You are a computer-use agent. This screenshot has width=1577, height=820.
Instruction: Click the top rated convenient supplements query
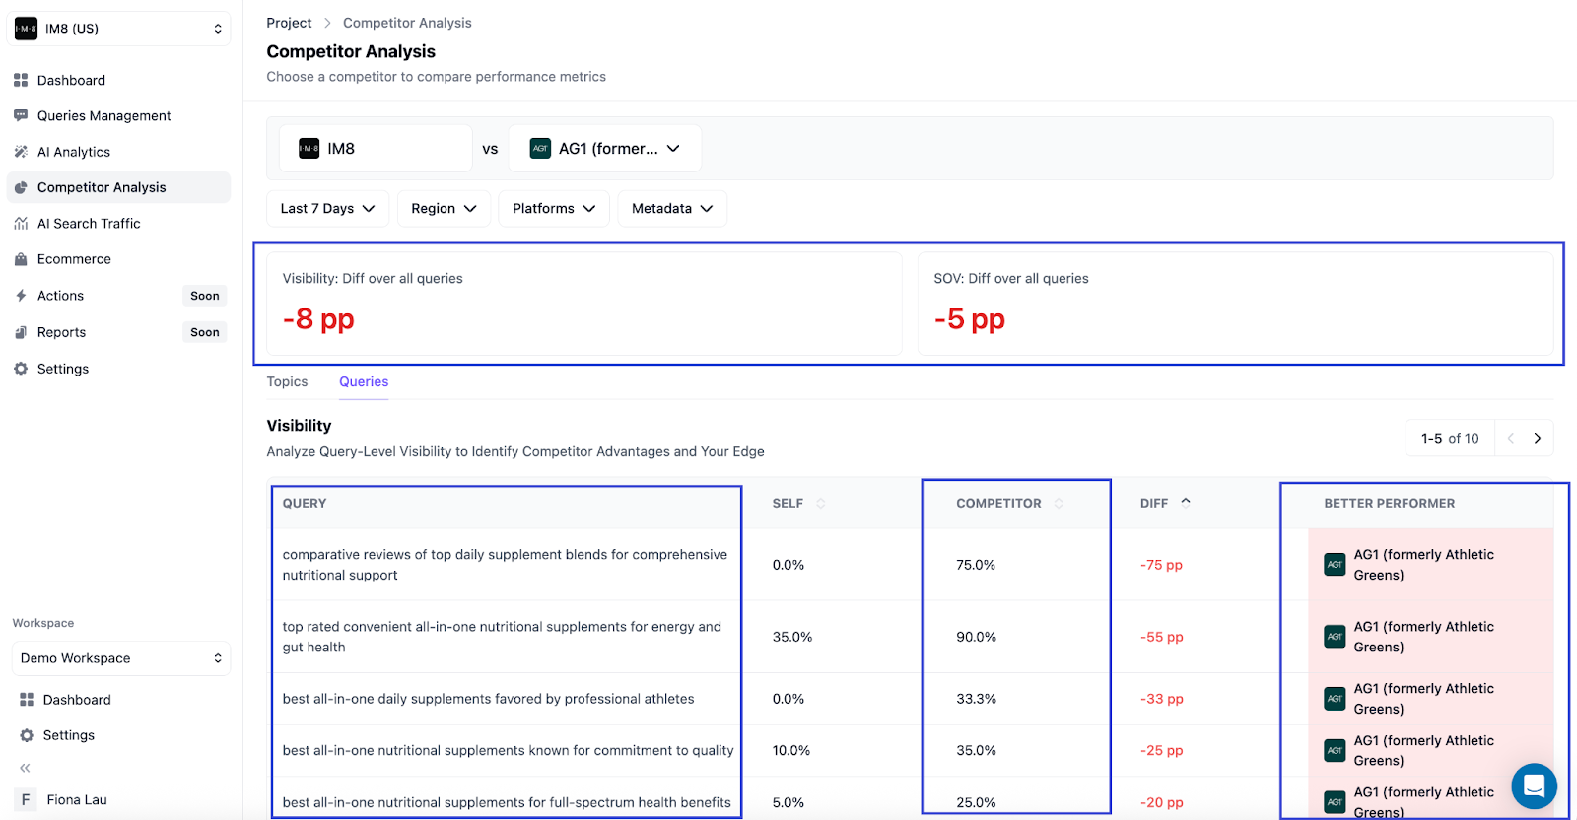click(x=502, y=637)
